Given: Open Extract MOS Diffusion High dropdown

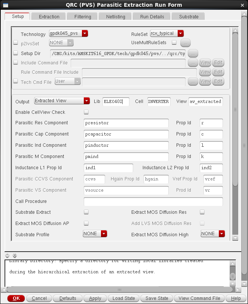Looking at the screenshot, I should point(213,234).
